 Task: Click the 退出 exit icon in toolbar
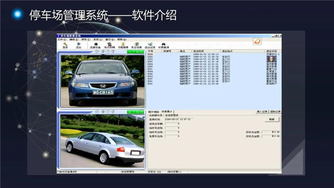[x=79, y=45]
